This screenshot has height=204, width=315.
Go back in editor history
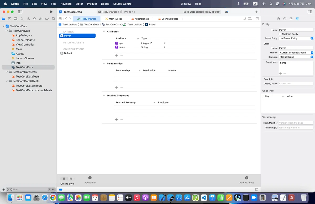(66, 19)
